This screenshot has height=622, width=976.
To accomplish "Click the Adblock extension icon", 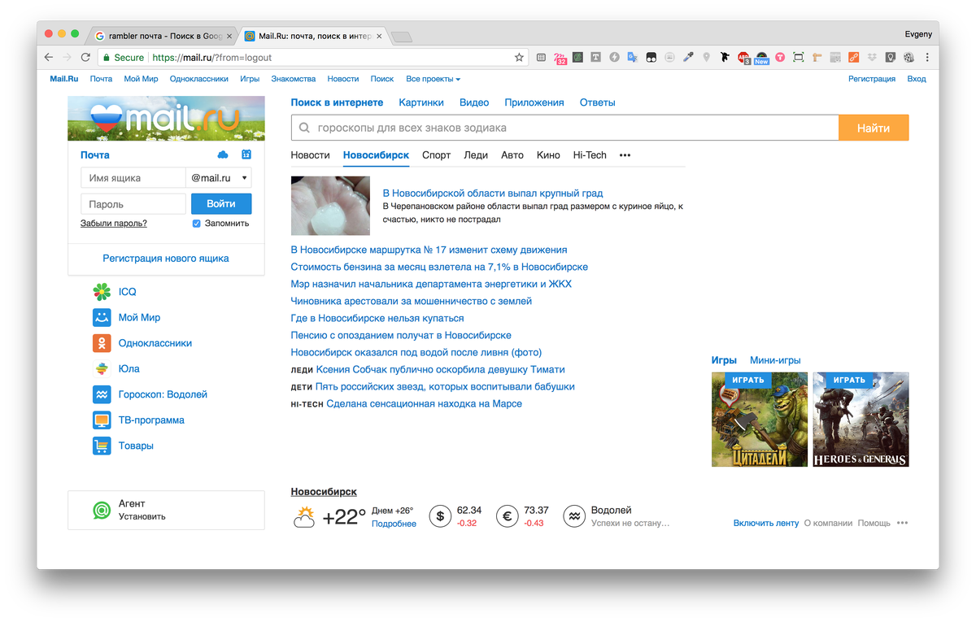I will [743, 57].
